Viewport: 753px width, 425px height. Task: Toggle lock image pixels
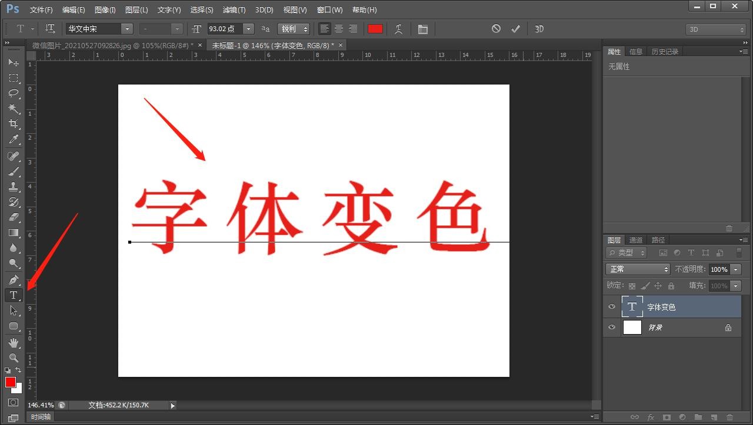[645, 286]
